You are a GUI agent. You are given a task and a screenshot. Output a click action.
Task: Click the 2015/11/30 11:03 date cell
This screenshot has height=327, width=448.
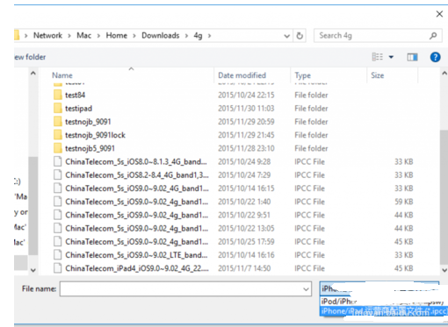pos(246,109)
